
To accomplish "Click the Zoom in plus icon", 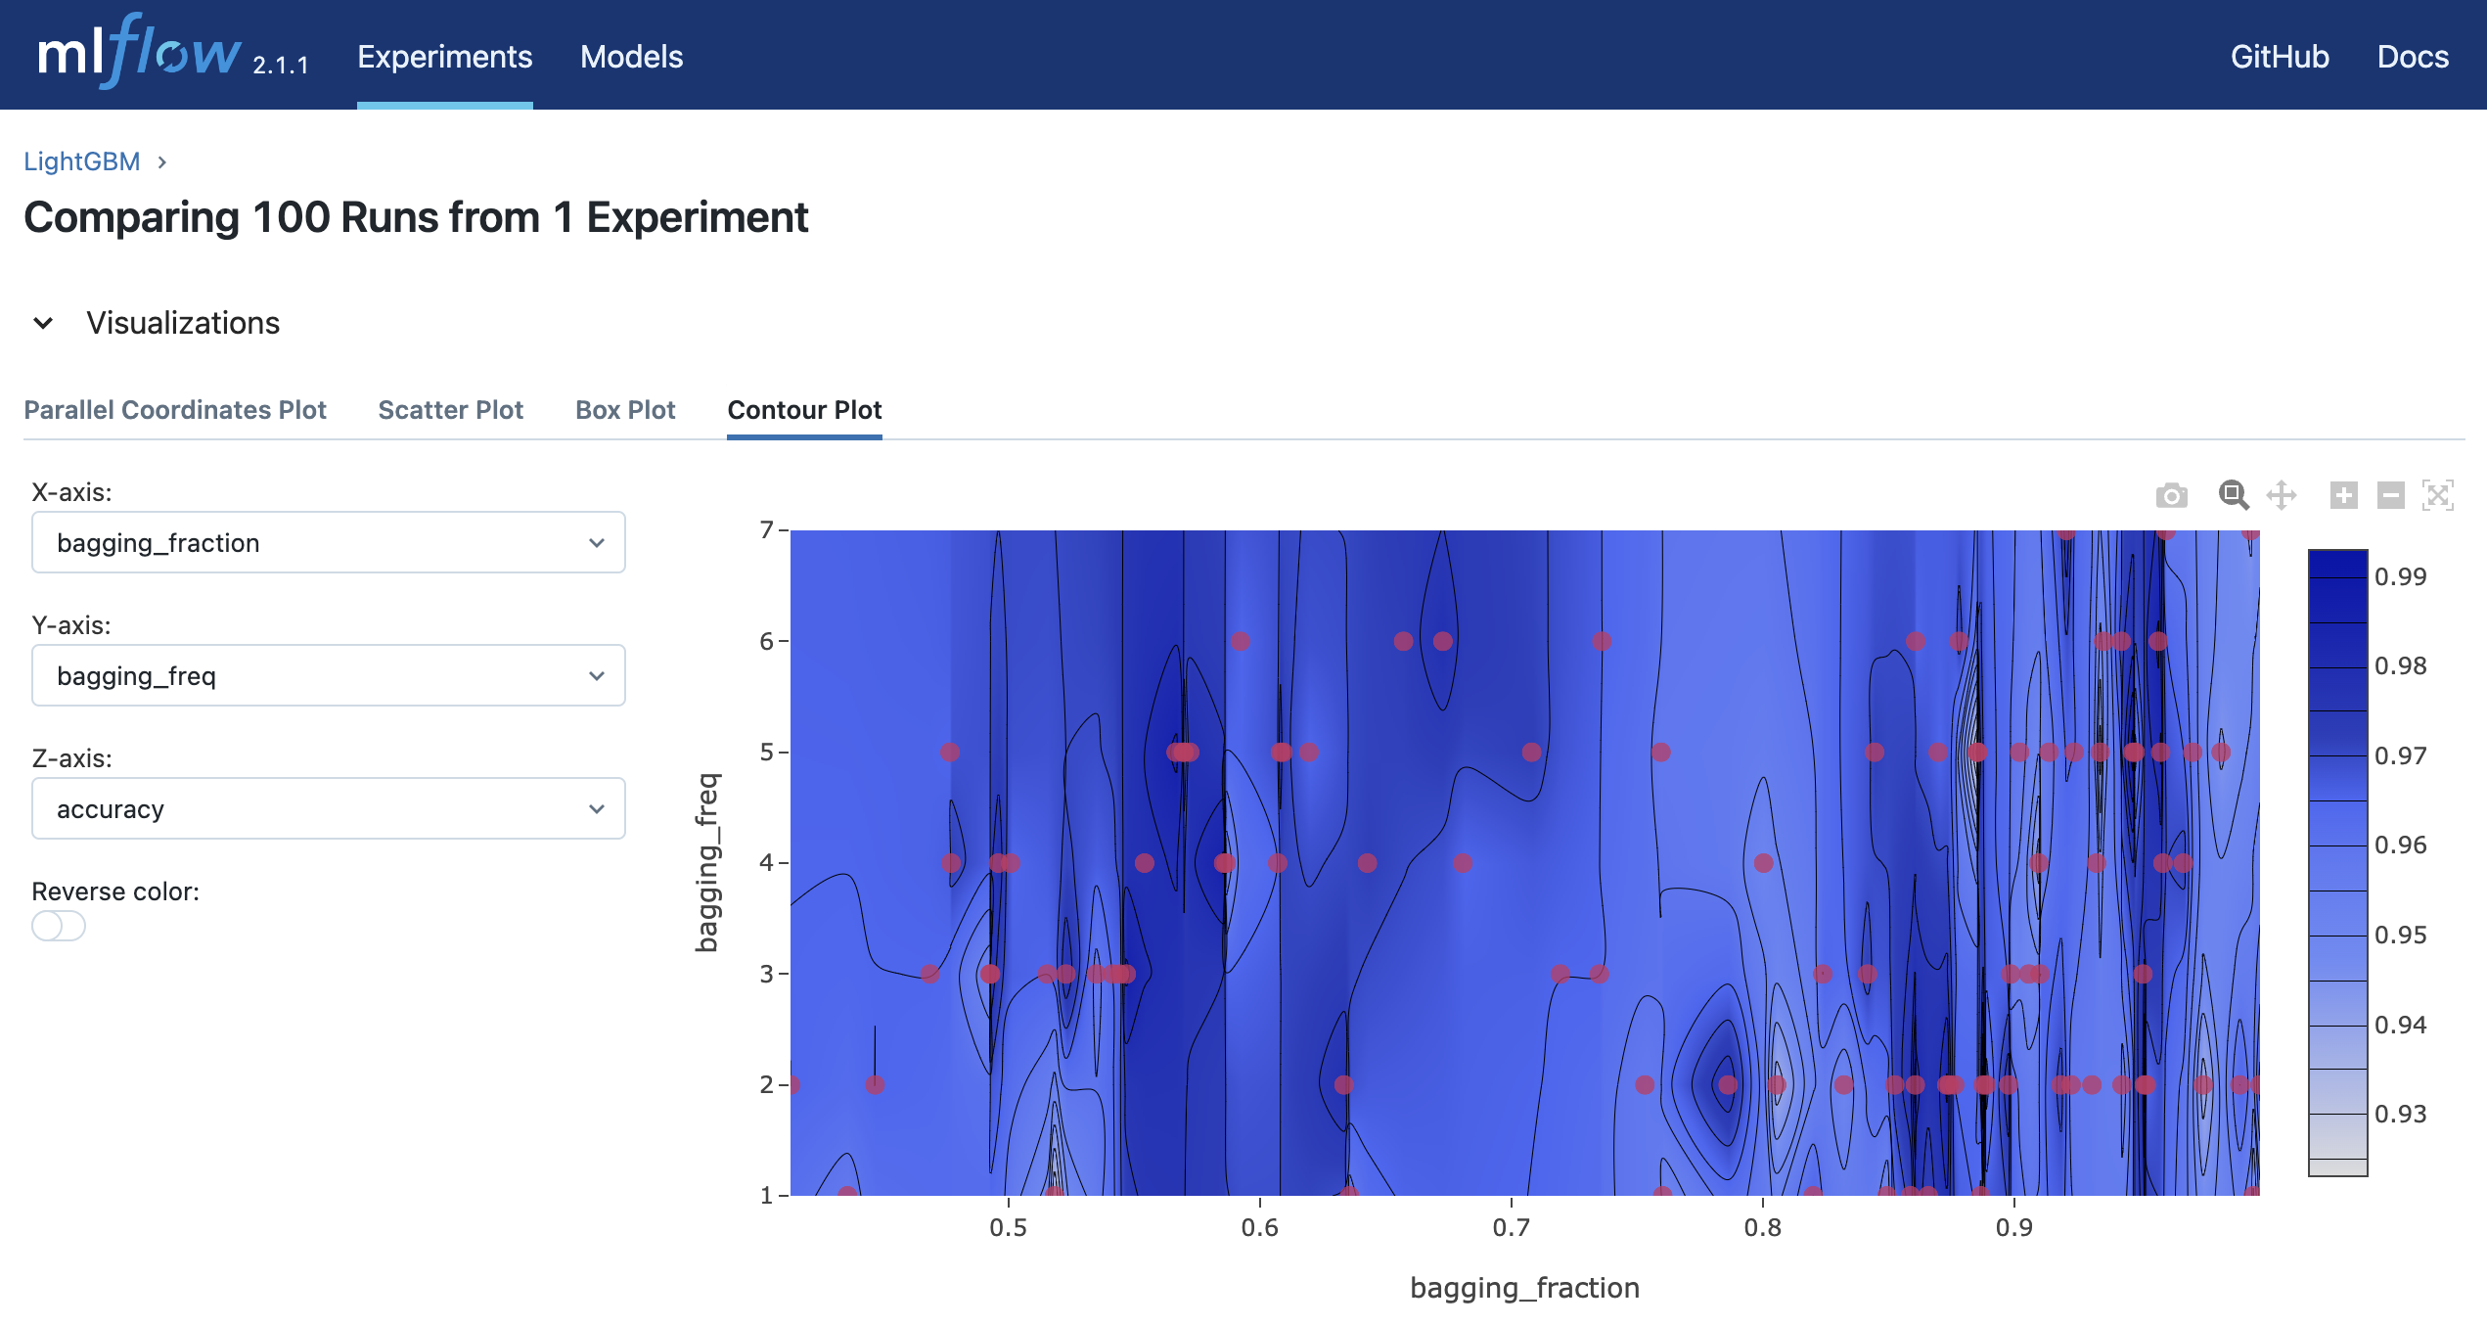I will 2343,495.
